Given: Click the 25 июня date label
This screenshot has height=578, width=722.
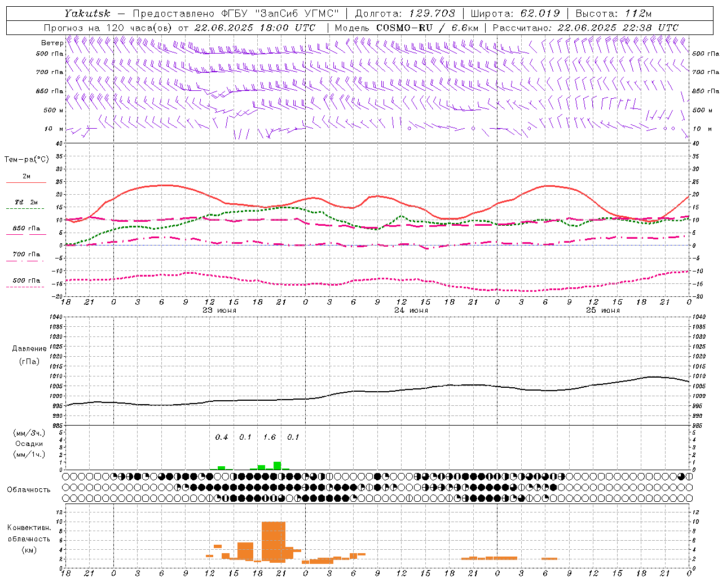Looking at the screenshot, I should 602,310.
